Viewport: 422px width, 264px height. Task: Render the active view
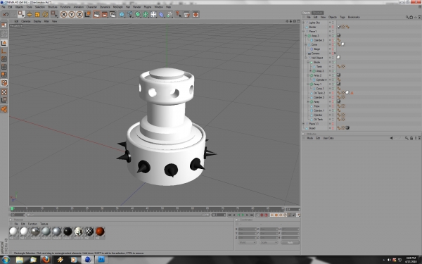click(x=96, y=14)
